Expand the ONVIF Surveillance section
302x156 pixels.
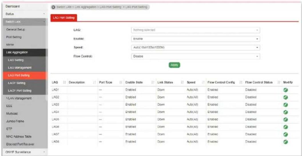click(x=25, y=152)
